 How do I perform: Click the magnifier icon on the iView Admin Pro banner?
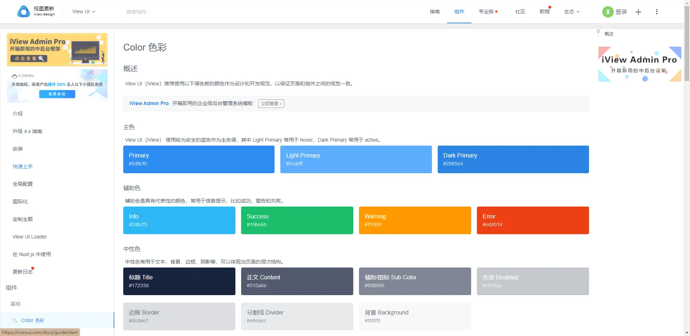(41, 58)
